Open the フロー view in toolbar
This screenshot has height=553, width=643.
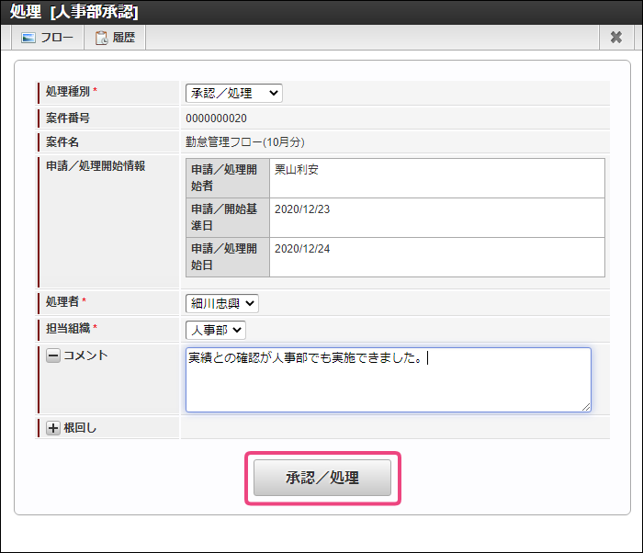pos(47,38)
